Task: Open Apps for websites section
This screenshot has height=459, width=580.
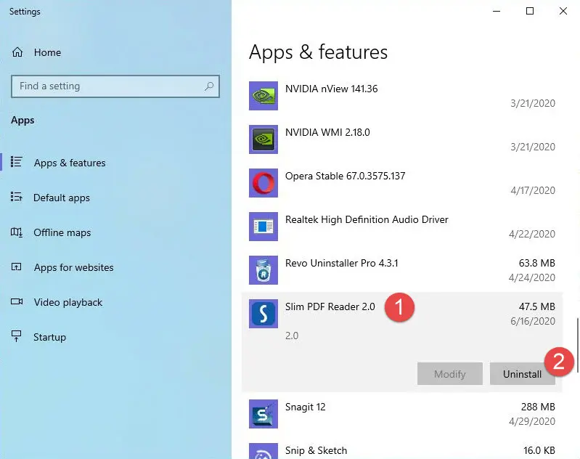Action: pos(73,267)
